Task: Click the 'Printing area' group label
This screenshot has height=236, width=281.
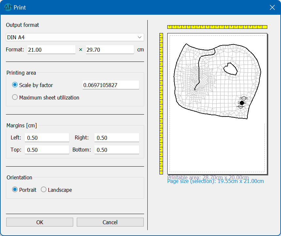Action: [21, 73]
